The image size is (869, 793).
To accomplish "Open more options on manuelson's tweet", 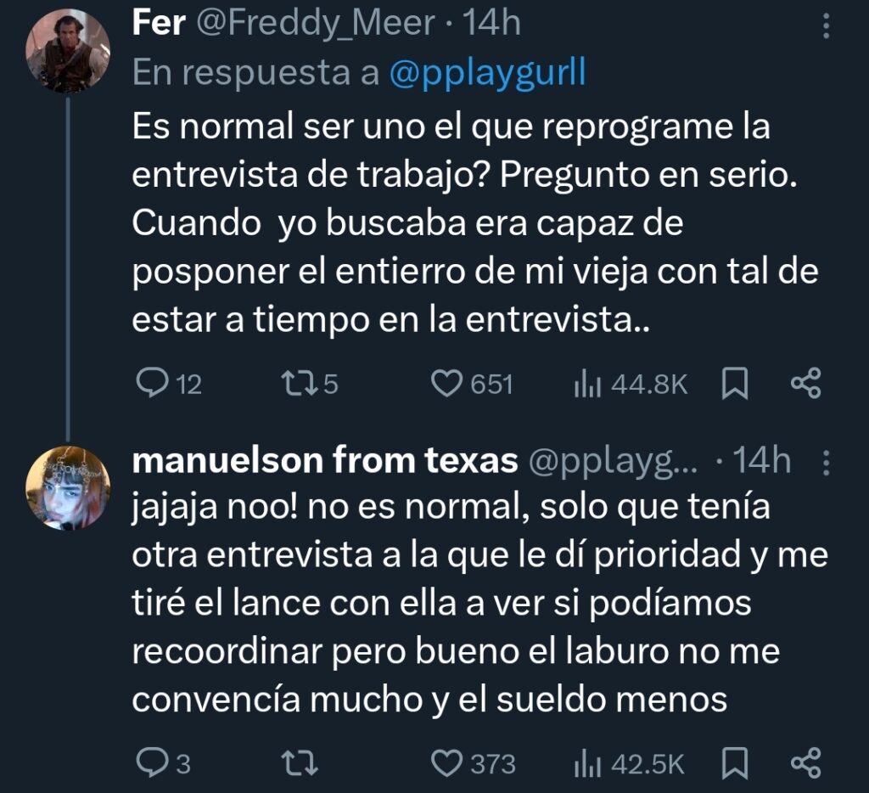I will [827, 463].
